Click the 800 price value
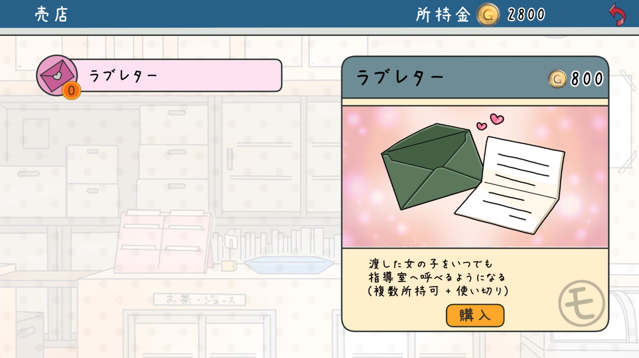The width and height of the screenshot is (639, 358). [587, 79]
